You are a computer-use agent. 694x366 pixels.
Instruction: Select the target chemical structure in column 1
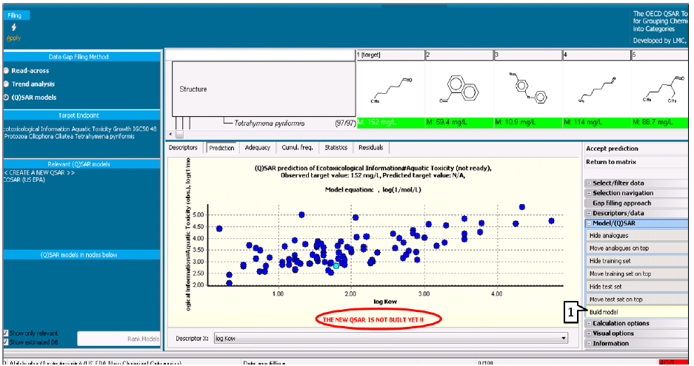(x=390, y=89)
